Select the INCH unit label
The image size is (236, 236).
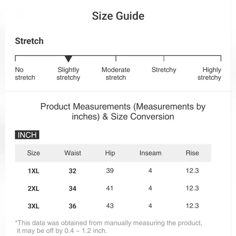click(27, 135)
